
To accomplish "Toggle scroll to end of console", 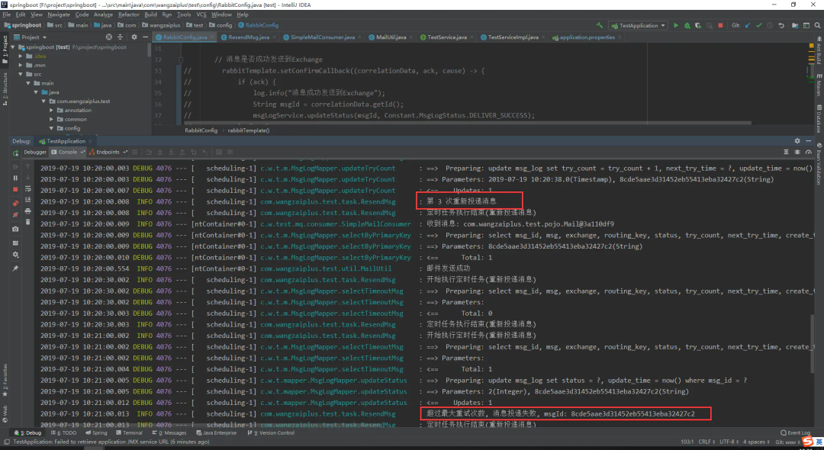I will click(28, 200).
